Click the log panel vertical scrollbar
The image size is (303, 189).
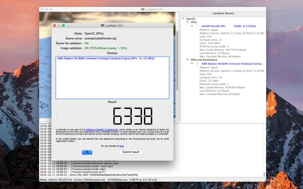264,174
